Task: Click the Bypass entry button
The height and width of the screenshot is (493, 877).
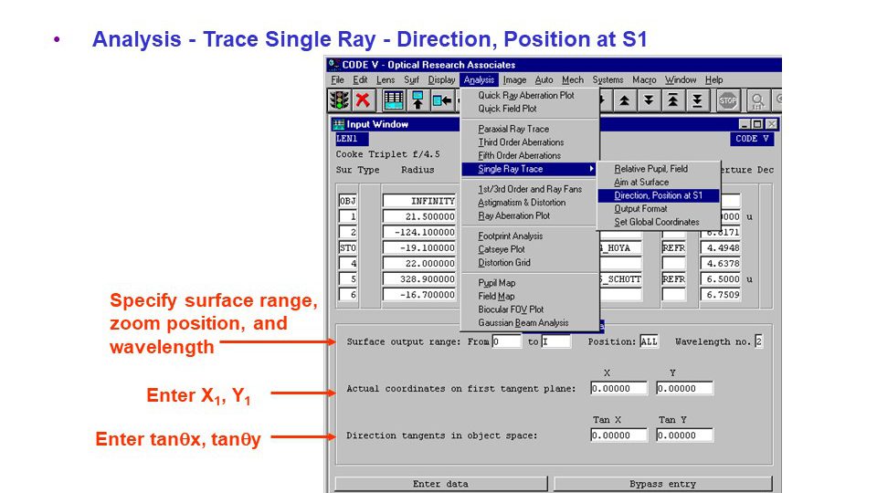Action: (x=663, y=484)
